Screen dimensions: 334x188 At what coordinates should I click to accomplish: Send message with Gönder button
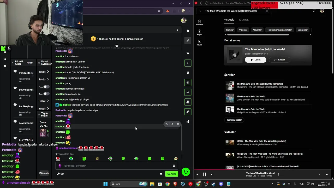(x=172, y=174)
